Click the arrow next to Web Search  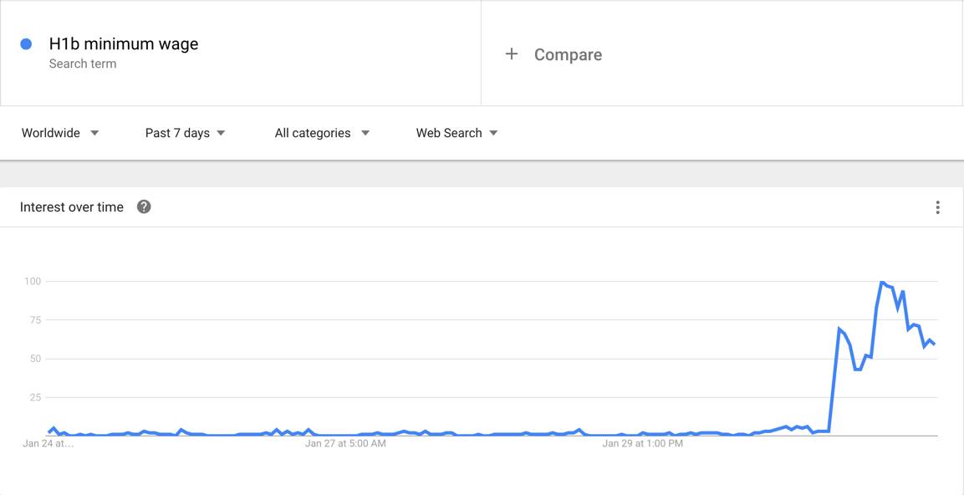(x=493, y=133)
